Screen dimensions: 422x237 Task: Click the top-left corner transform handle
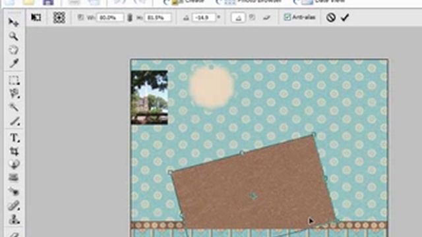coord(170,172)
